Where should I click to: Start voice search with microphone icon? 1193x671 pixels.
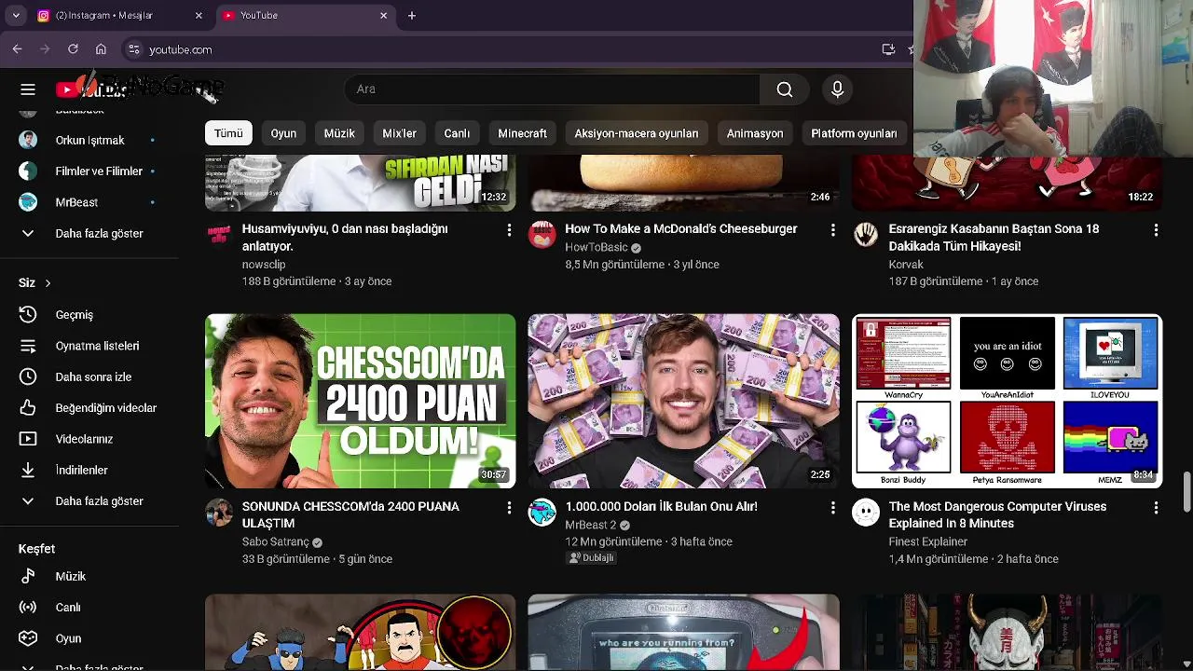tap(837, 89)
